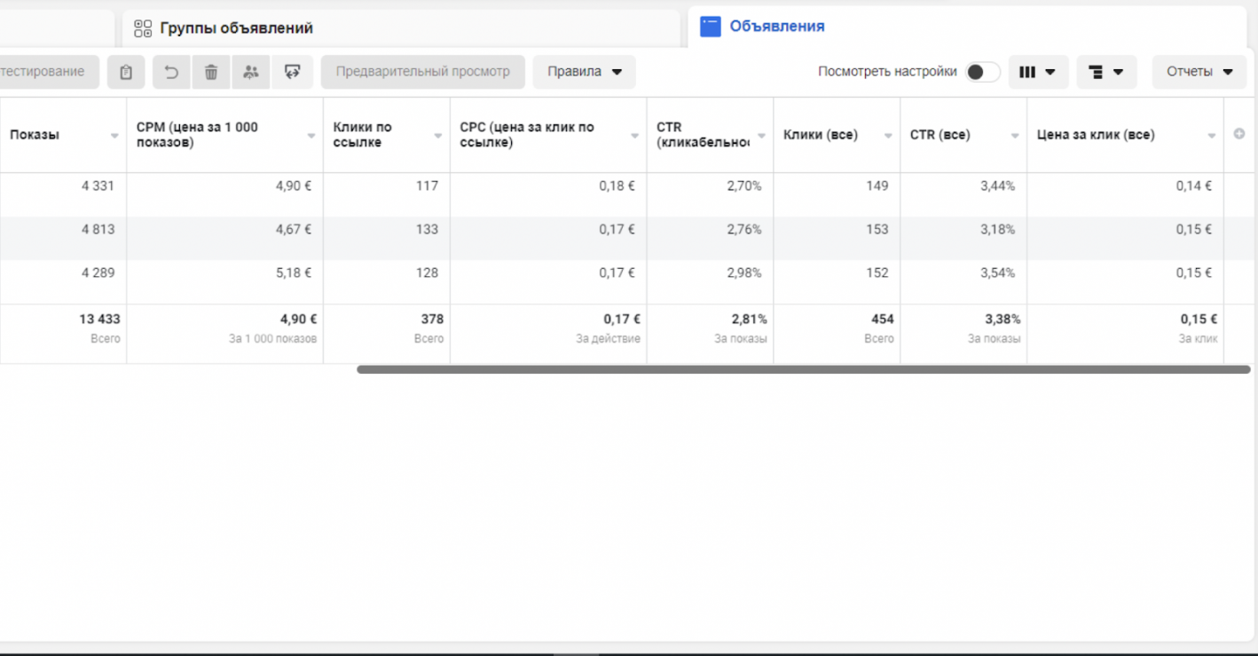Add column with plus icon

tap(1239, 134)
